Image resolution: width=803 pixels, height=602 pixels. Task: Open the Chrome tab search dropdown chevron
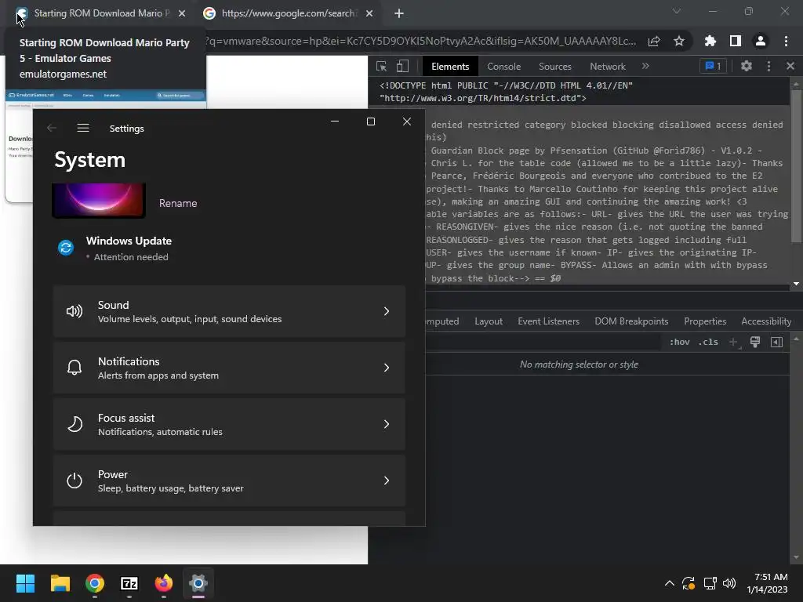677,11
